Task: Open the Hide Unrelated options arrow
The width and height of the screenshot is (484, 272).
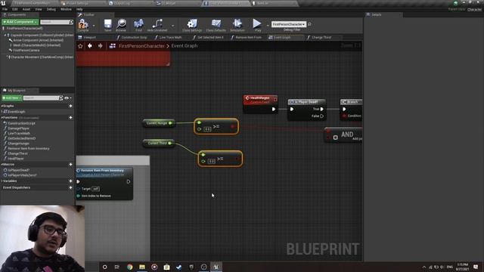Action: pyautogui.click(x=172, y=26)
